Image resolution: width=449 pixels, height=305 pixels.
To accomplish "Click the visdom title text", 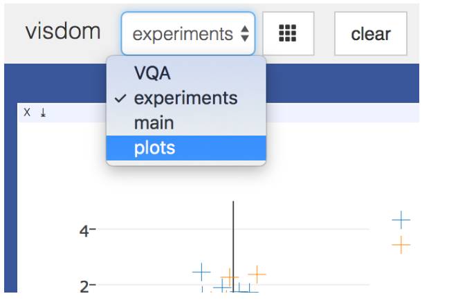I will tap(62, 32).
